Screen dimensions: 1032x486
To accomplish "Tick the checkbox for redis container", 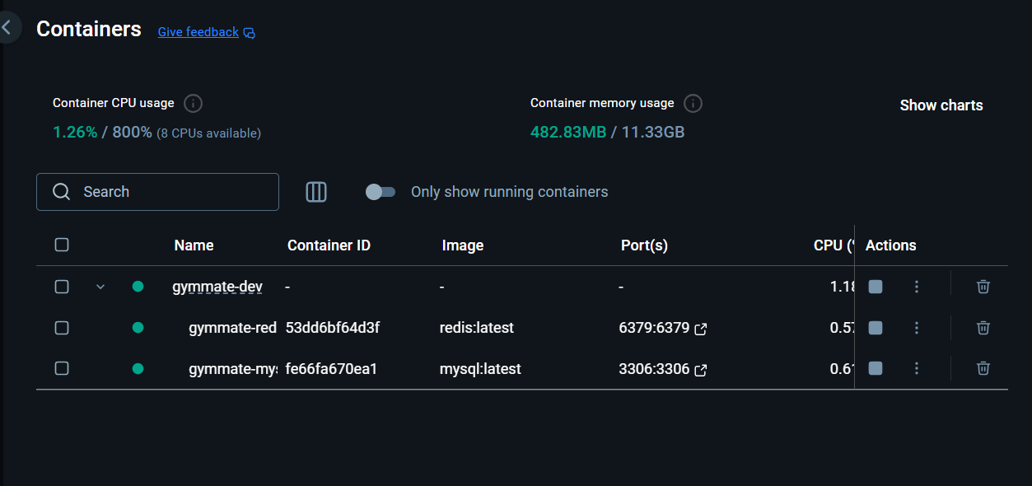I will point(62,328).
